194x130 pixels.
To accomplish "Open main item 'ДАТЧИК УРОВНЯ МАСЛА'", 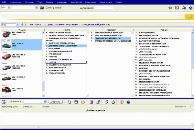I will [x=149, y=41].
